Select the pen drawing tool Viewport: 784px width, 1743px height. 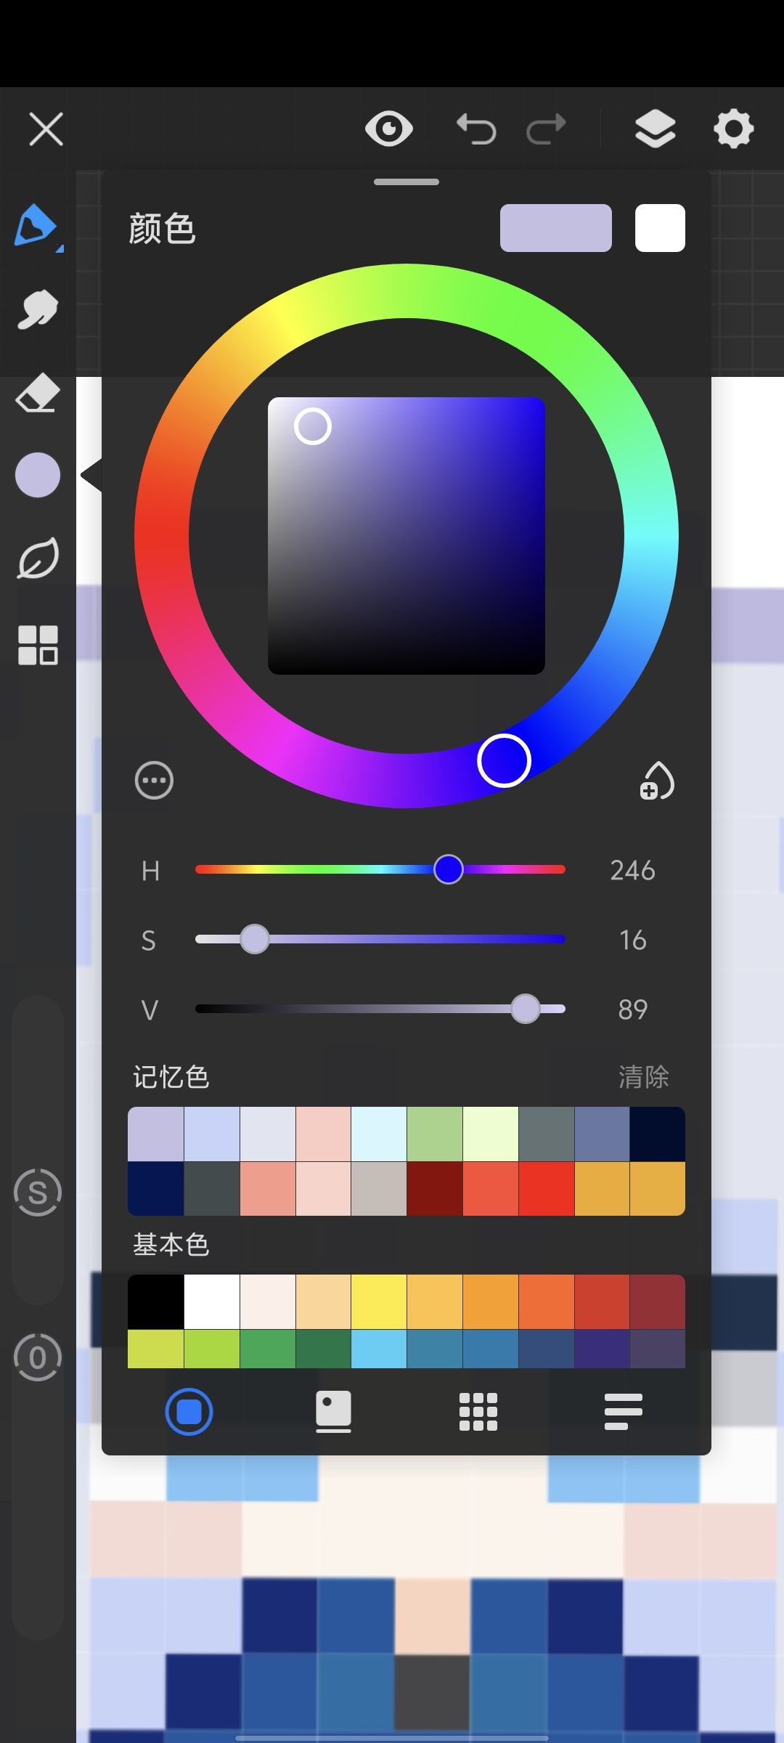(x=36, y=227)
